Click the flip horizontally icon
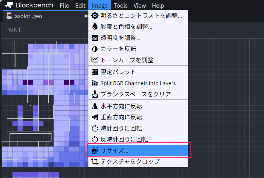This screenshot has height=178, width=264. coord(95,106)
